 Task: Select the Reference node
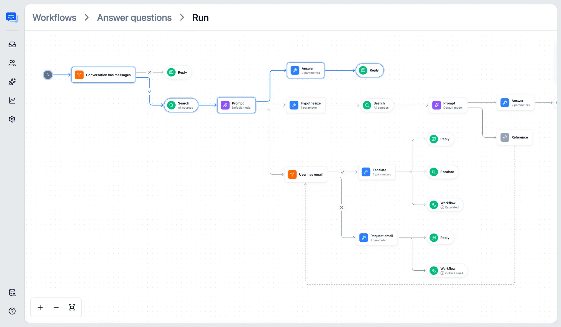[515, 137]
